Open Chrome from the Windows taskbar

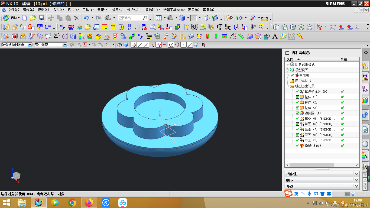[72, 203]
